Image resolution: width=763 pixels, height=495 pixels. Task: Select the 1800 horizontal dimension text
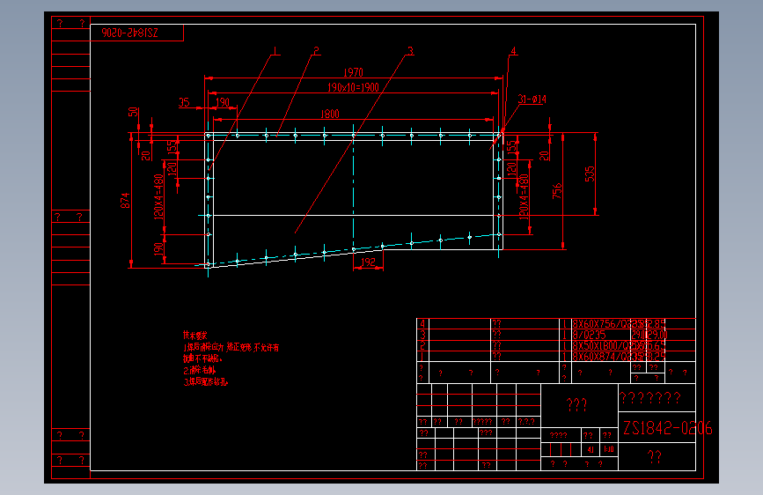tap(329, 114)
